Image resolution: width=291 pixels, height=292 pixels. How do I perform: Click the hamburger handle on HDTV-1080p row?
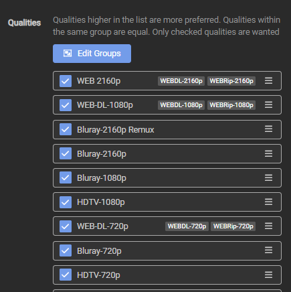(x=268, y=202)
